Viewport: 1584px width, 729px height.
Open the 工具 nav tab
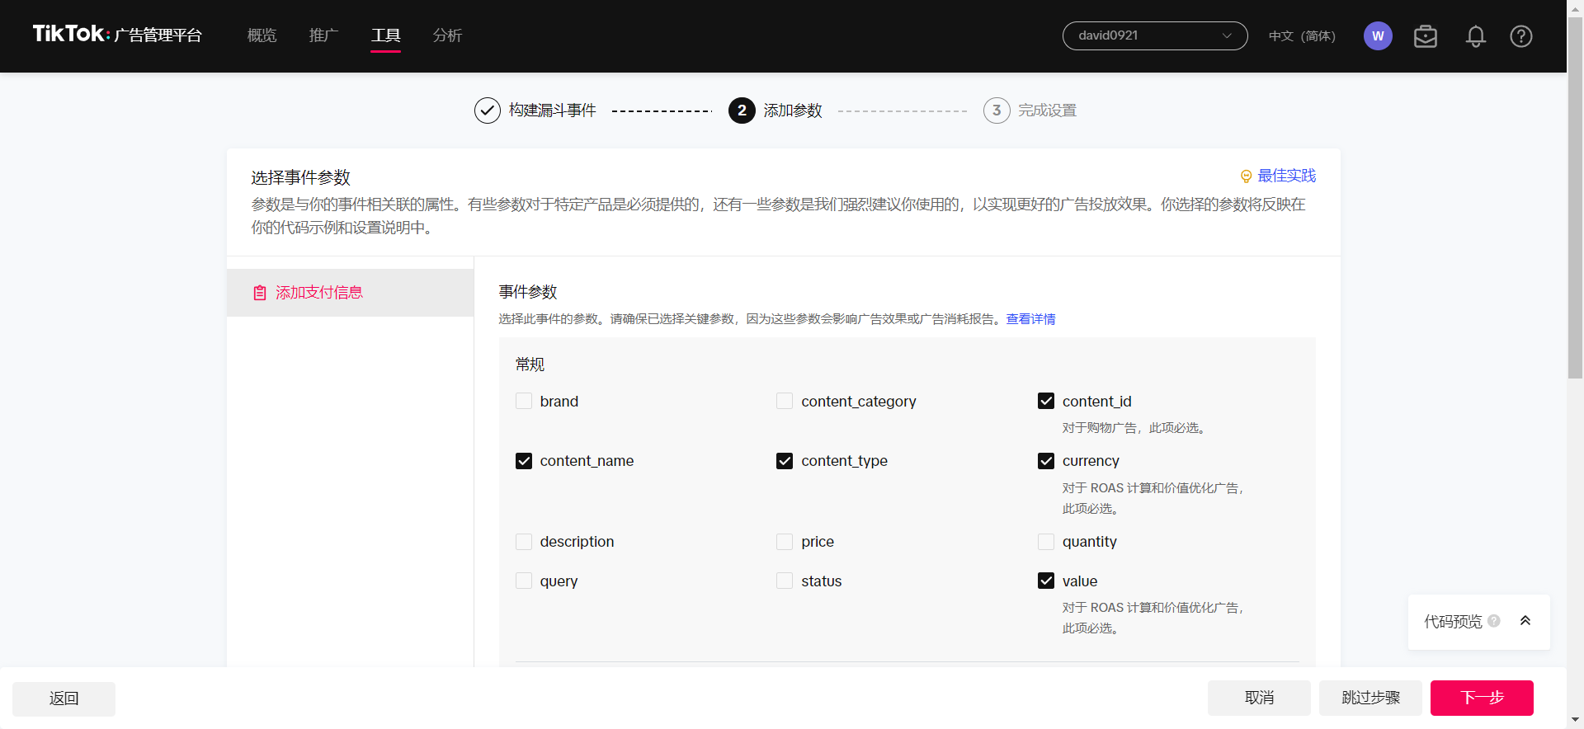click(x=385, y=35)
